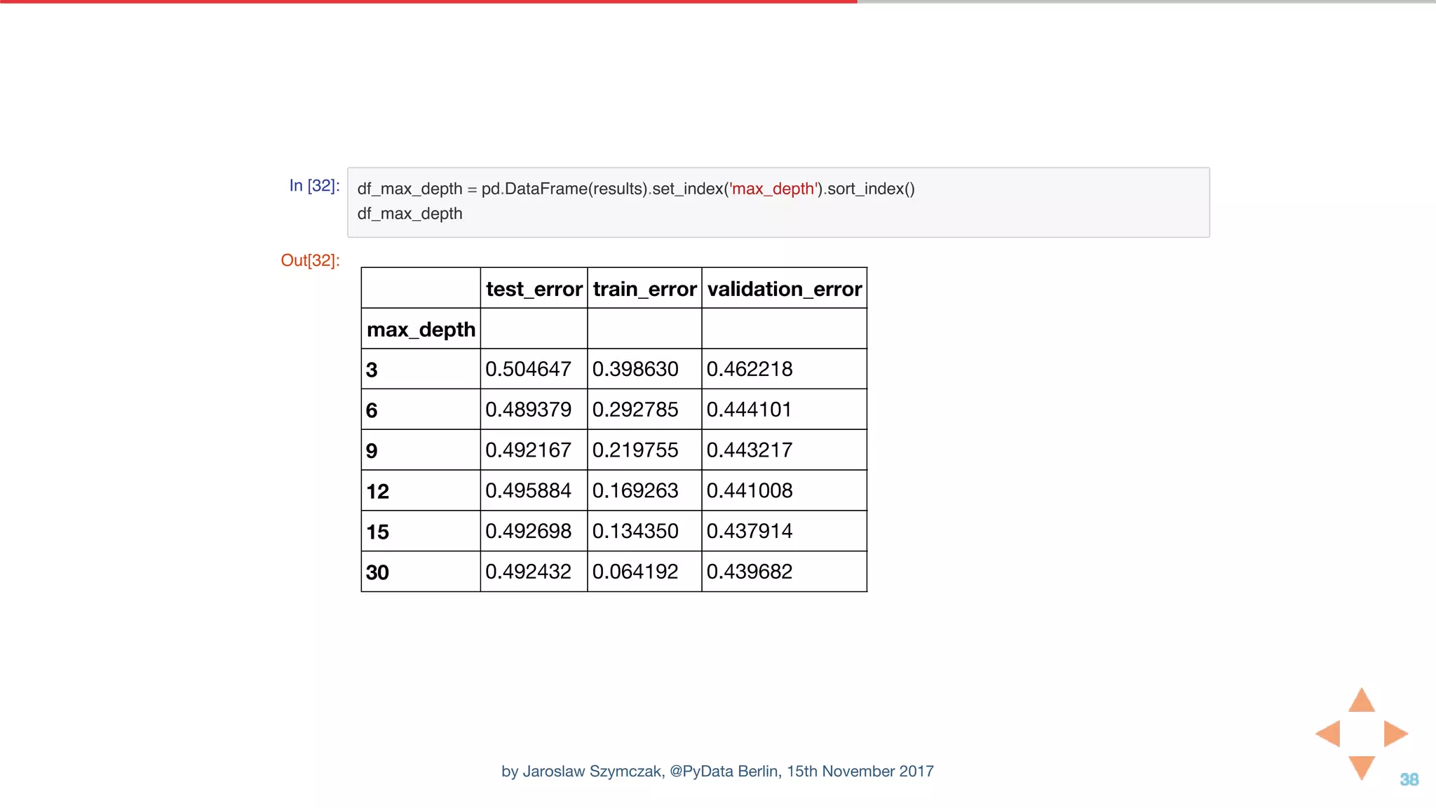Screen dimensions: 1436x808
Task: Click inside the In [32] code cell
Action: tap(778, 202)
